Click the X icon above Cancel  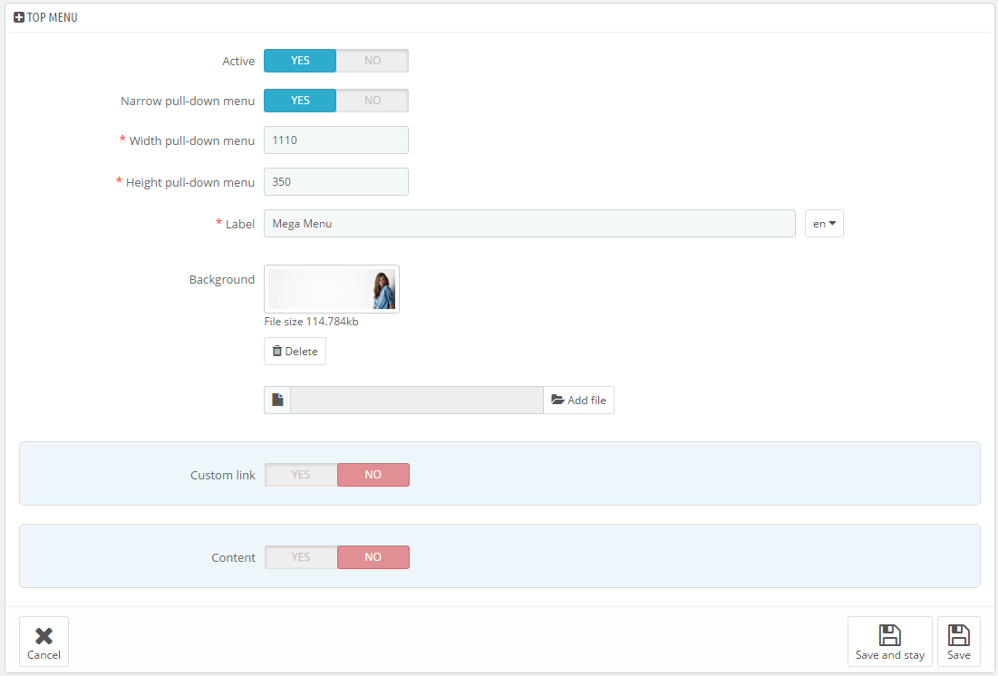click(x=44, y=635)
